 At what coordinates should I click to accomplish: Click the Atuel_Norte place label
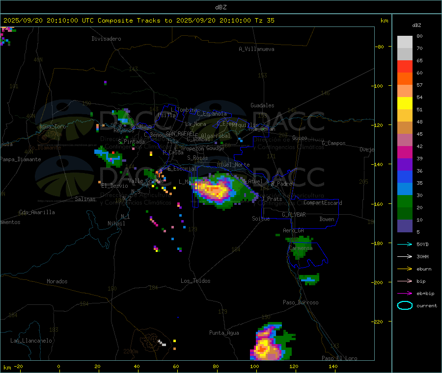[x=233, y=165]
